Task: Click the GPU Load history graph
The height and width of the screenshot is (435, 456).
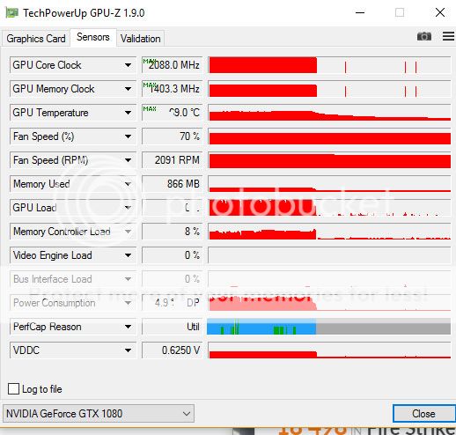Action: pos(329,208)
